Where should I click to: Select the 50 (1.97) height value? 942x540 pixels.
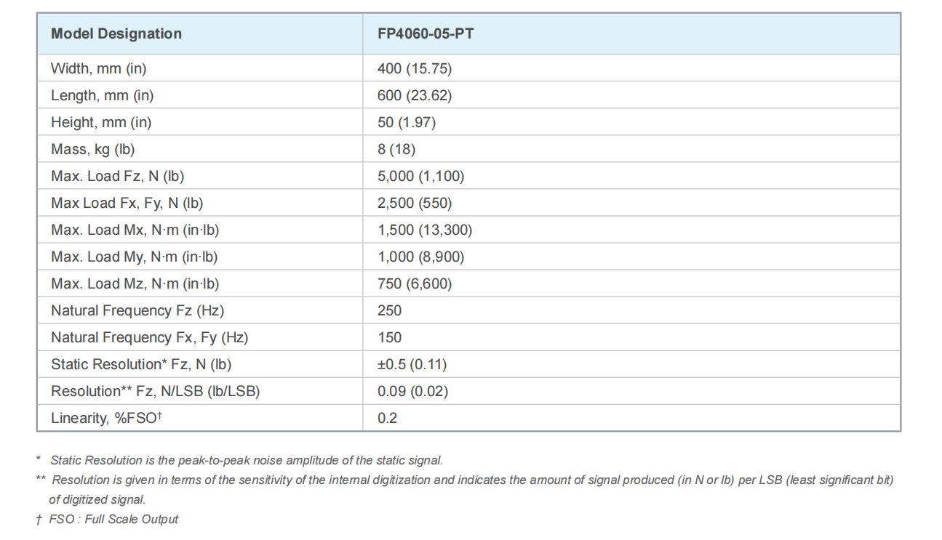(x=407, y=122)
